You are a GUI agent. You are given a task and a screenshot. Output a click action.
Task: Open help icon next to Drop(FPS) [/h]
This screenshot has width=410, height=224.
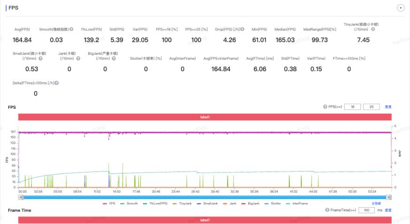(243, 29)
